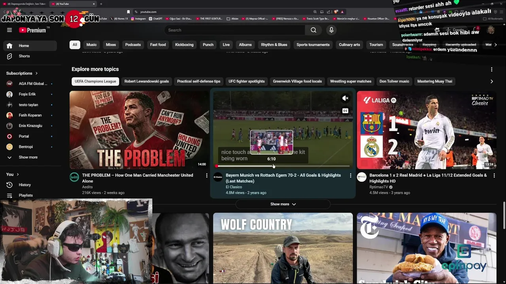
Task: Open Foşix Erlik channel subscription
Action: tap(30, 94)
